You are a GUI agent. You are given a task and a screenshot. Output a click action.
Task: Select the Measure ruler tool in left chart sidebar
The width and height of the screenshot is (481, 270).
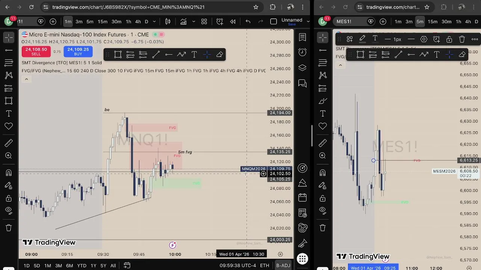click(9, 143)
